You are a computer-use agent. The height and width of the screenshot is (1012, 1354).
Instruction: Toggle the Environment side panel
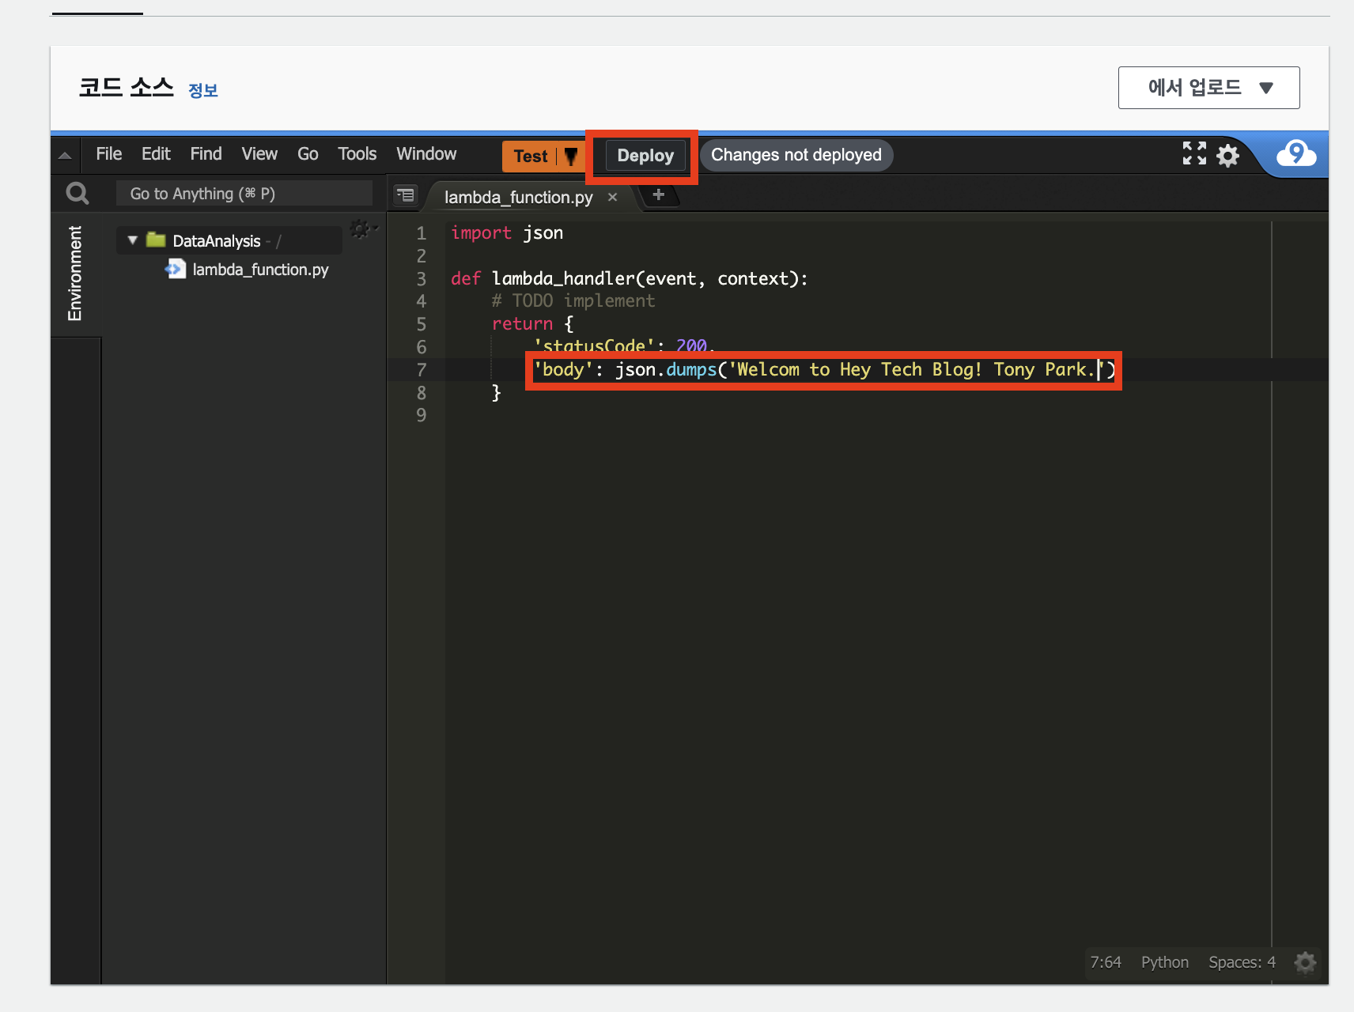click(x=75, y=274)
